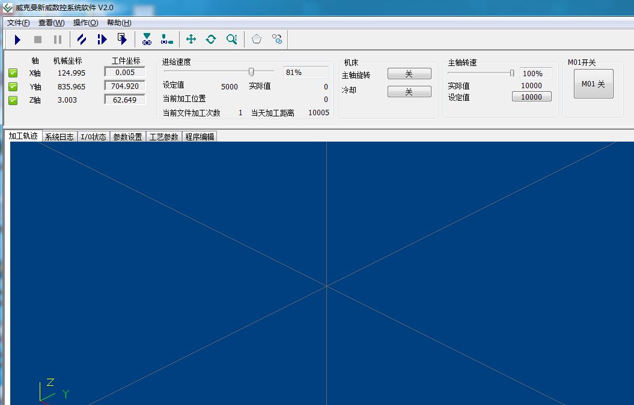Viewport: 634px width, 405px height.
Task: Switch to the I/O状态 tab
Action: tap(93, 137)
